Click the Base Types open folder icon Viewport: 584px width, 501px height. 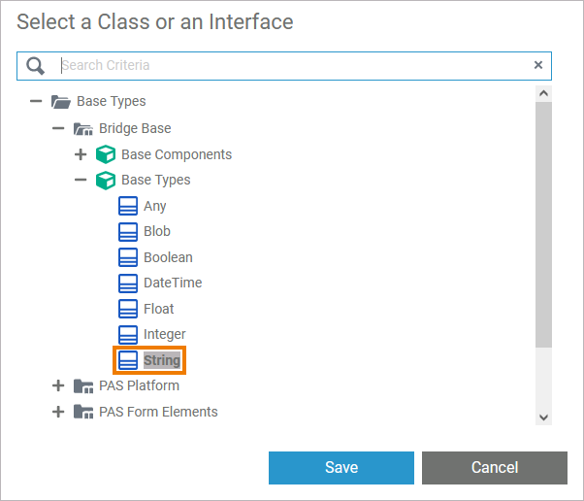pyautogui.click(x=60, y=101)
